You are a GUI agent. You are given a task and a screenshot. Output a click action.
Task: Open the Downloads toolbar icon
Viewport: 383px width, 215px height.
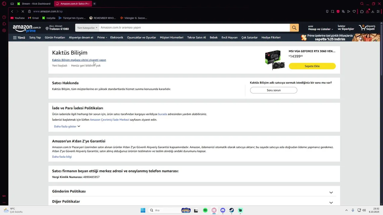point(373,11)
